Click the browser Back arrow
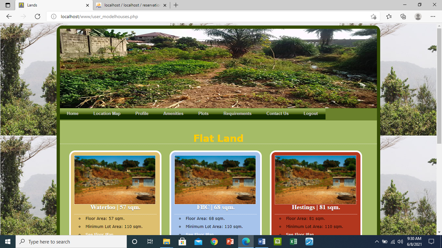 pyautogui.click(x=9, y=16)
